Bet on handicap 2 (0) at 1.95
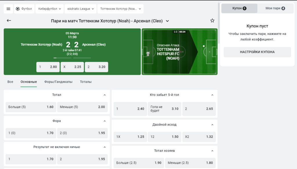The width and height of the screenshot is (297, 169). [82, 133]
